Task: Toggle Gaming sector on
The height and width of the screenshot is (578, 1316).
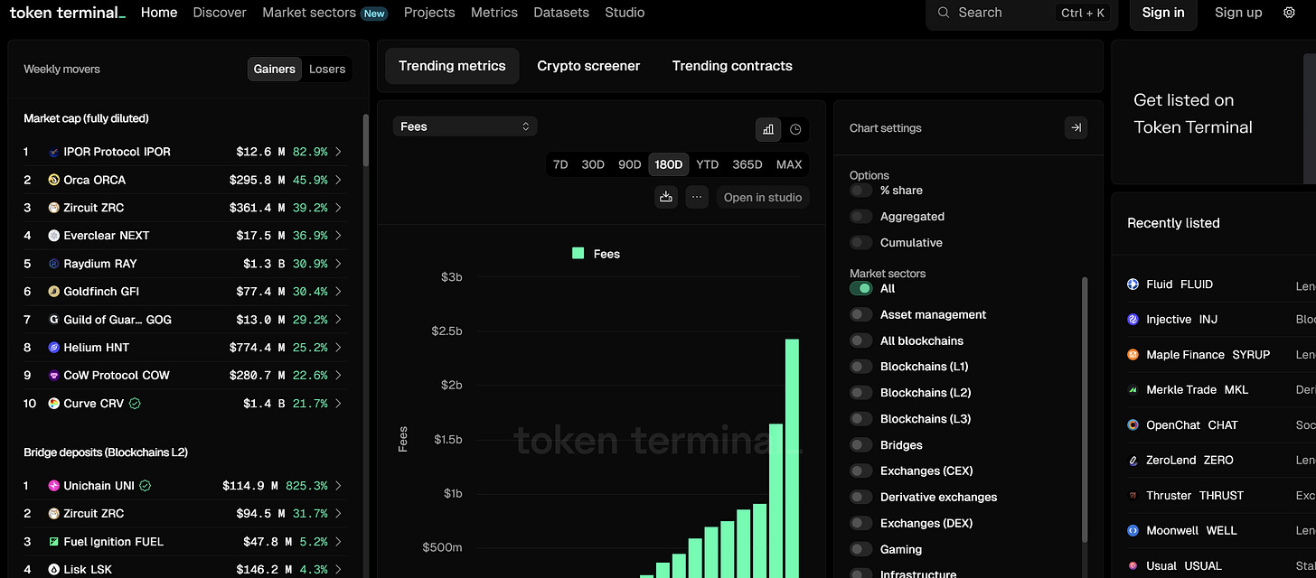Action: (861, 550)
